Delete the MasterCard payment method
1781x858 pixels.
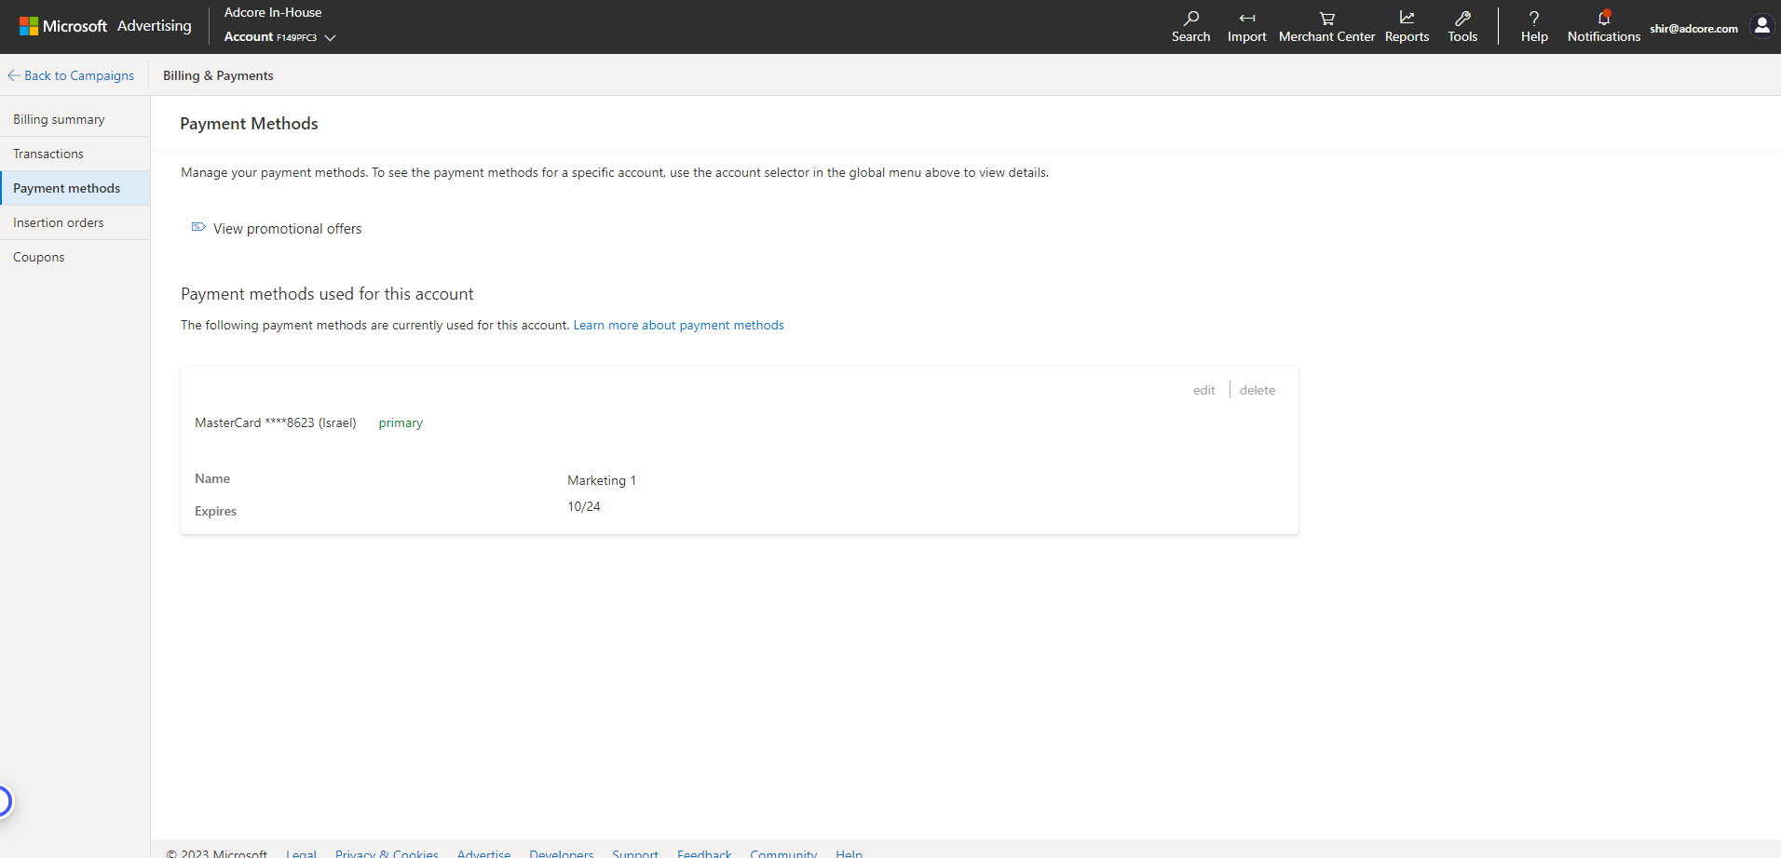coord(1257,390)
